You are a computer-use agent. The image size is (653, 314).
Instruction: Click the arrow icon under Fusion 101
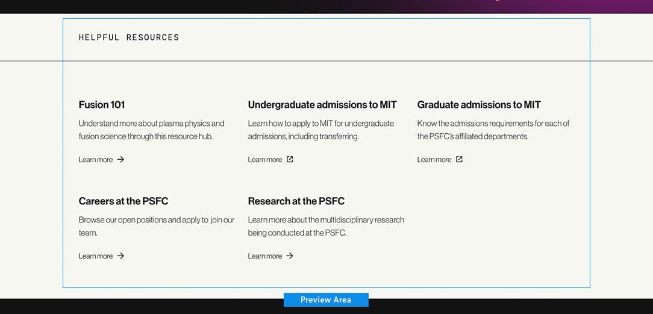120,160
